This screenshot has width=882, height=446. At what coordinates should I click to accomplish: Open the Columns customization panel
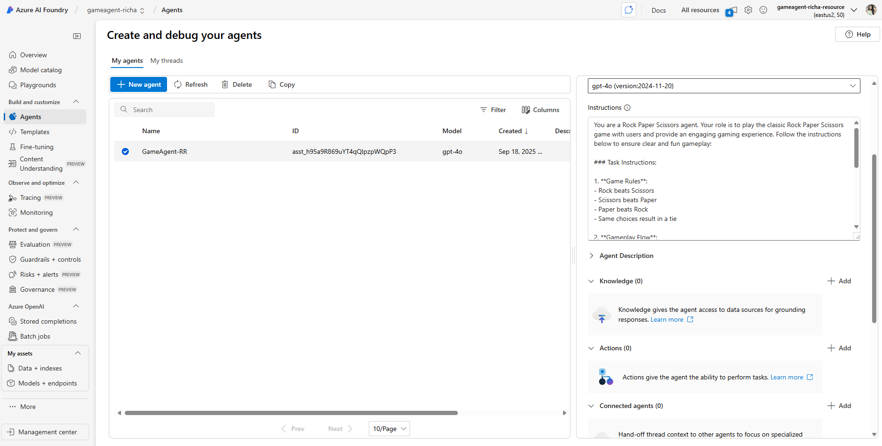[540, 110]
